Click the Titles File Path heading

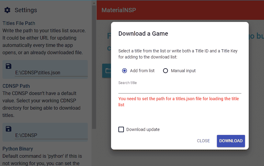19,23
